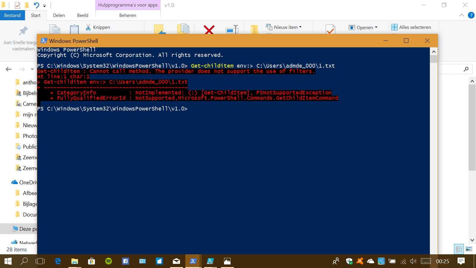Screen dimensions: 476x268
Task: Switch to the Start ribbon tab
Action: [36, 15]
